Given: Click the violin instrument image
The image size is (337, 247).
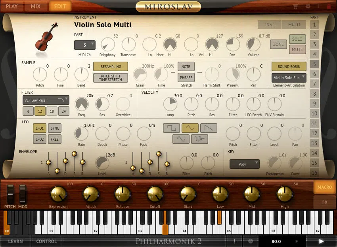Looking at the screenshot, I should tap(47, 38).
